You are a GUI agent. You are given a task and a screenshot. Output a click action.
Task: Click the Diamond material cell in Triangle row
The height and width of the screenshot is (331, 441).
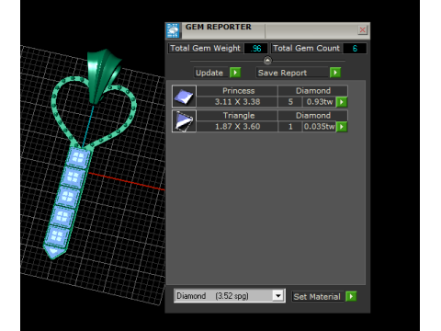click(313, 116)
